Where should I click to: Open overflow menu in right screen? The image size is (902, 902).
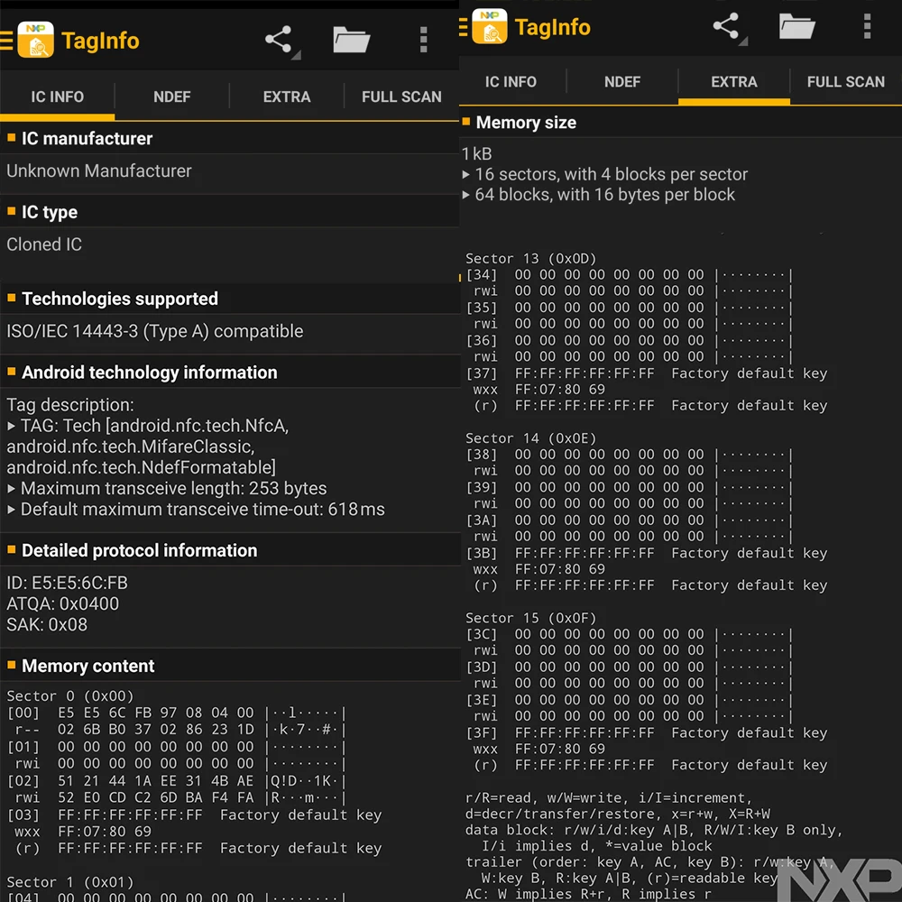(868, 26)
